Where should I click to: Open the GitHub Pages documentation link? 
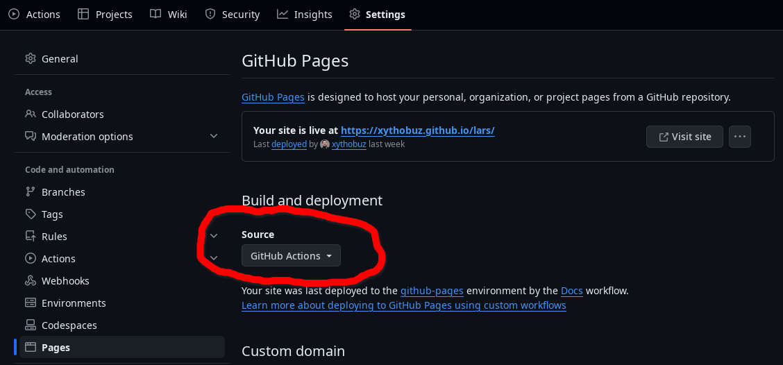point(273,97)
